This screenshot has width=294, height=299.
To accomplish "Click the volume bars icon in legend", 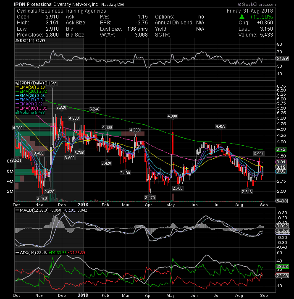I will pyautogui.click(x=17, y=112).
